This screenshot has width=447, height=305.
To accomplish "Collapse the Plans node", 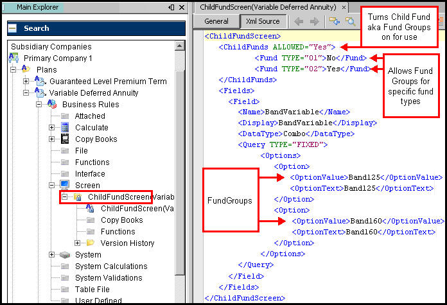I will point(13,69).
